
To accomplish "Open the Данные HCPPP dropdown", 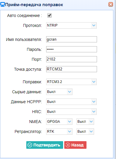I will click(71, 102).
